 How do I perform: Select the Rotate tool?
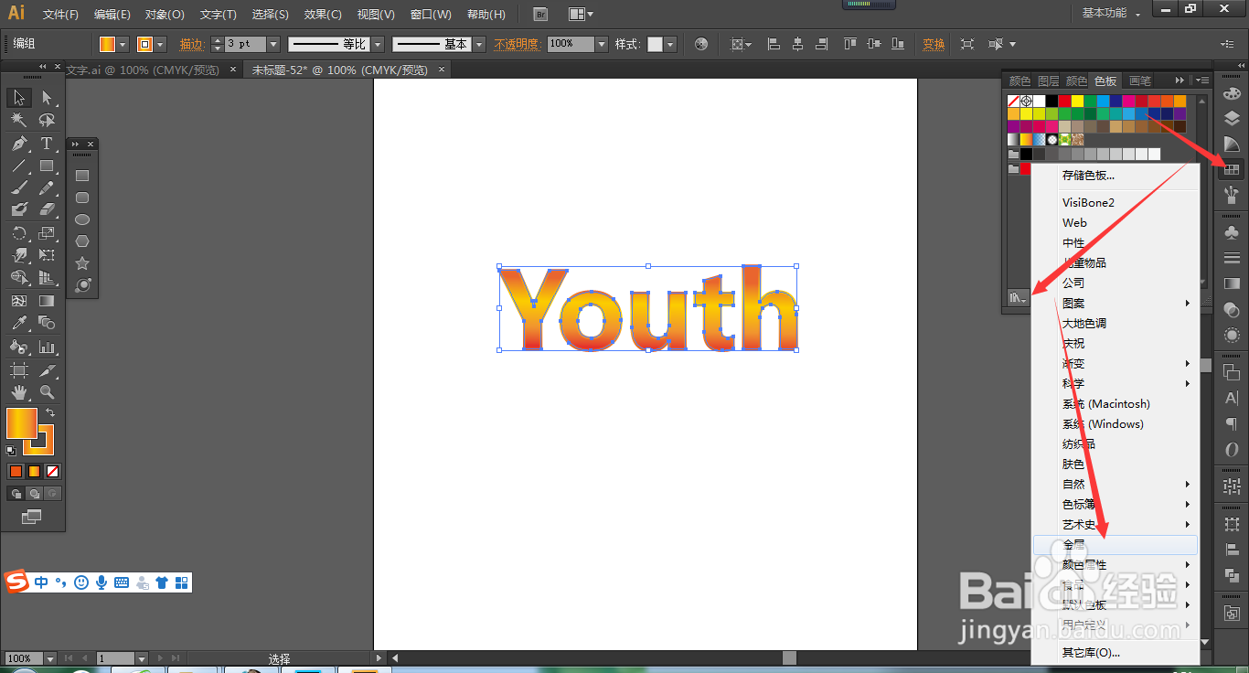click(x=19, y=233)
